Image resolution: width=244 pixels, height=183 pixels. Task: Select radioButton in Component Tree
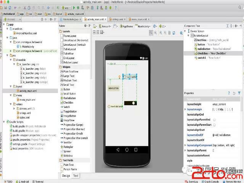coord(213,49)
